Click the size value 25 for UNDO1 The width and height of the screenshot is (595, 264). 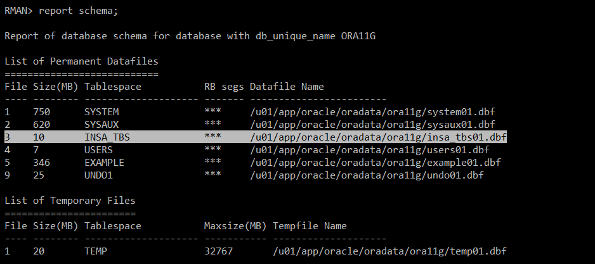pos(39,175)
